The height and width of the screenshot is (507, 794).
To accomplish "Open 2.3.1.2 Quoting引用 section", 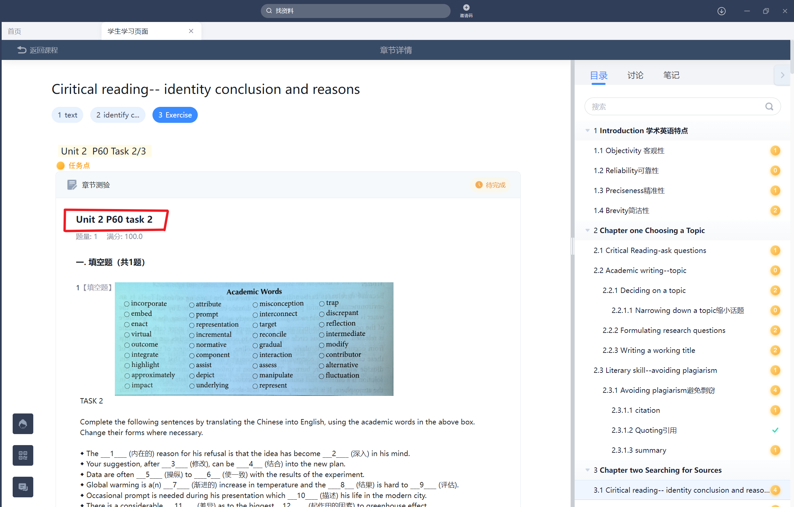I will (x=644, y=430).
